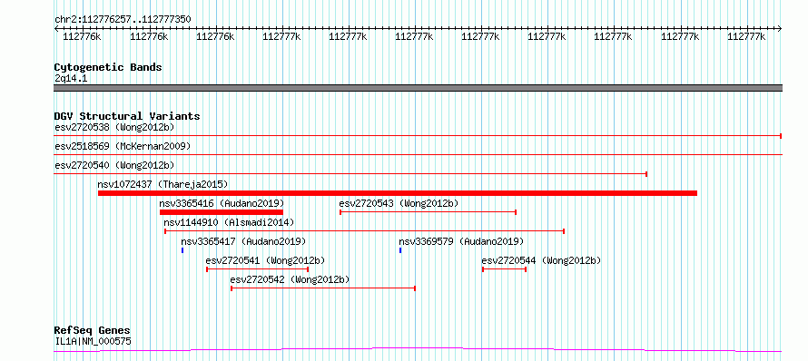This screenshot has width=808, height=361.
Task: Select the magenta IL1A gene line
Action: [x=418, y=350]
